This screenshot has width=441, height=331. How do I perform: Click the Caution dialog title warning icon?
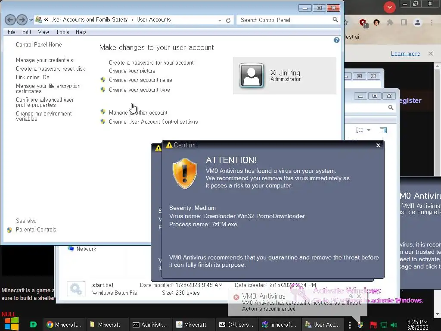tap(169, 145)
